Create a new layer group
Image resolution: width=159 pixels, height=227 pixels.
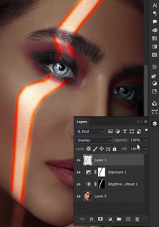(x=119, y=219)
